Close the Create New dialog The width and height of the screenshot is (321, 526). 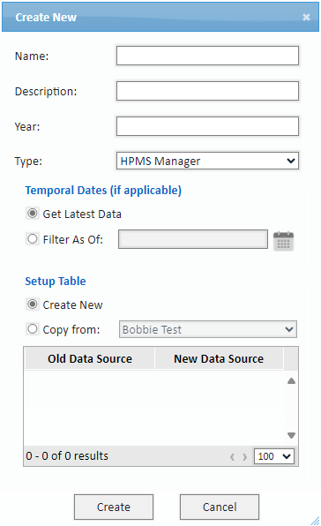[306, 17]
